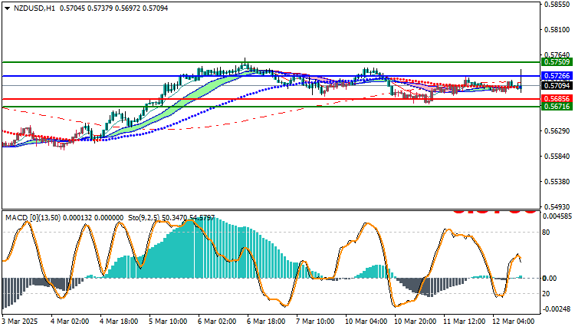The width and height of the screenshot is (575, 330).
Task: Click the -0.00248 indicator scale value
Action: (x=557, y=309)
